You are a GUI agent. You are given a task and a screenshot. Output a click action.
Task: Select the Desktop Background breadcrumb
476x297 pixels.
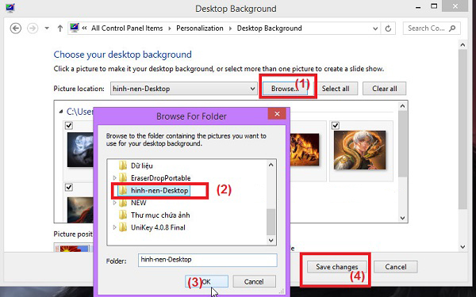[269, 29]
